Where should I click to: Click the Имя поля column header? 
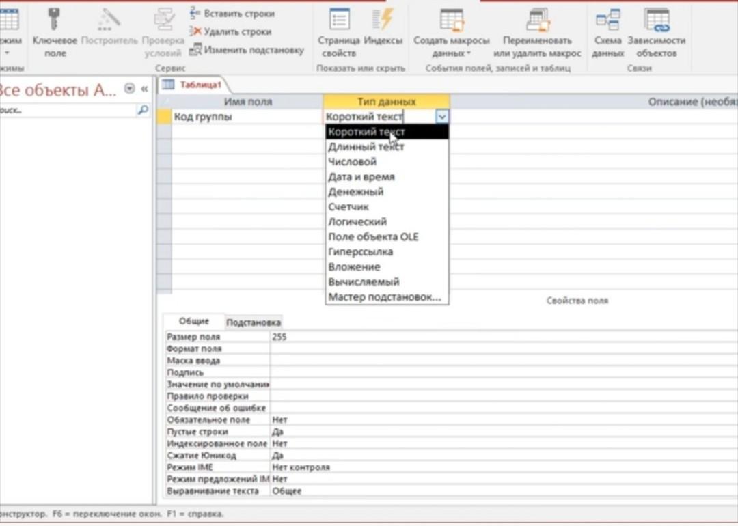coord(247,102)
